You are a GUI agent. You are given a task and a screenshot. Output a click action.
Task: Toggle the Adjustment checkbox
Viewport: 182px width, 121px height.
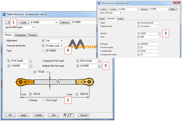tap(43, 40)
